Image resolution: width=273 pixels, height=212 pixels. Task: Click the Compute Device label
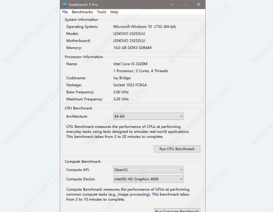81,179
